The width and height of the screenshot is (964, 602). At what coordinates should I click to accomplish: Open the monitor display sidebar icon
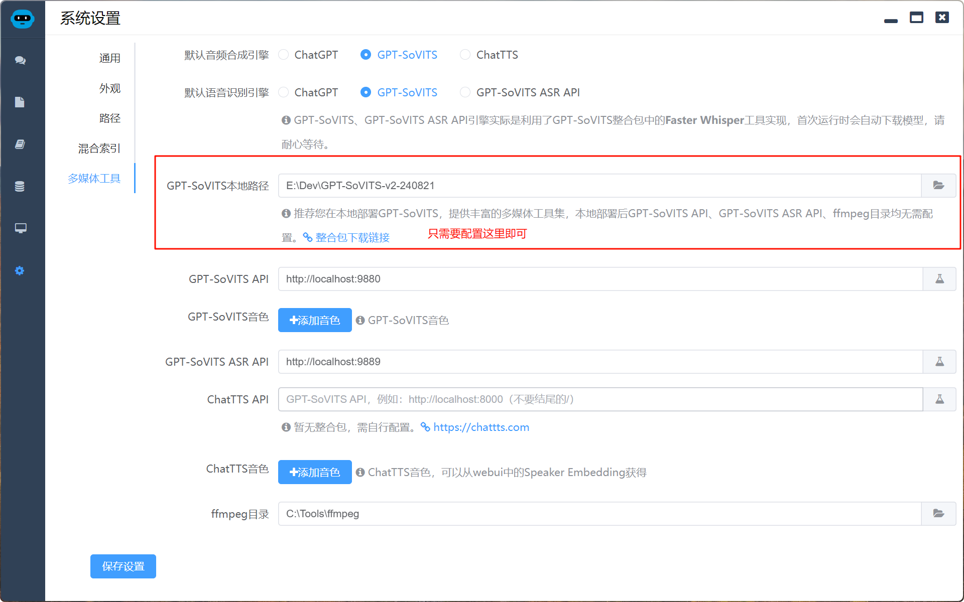(x=21, y=228)
